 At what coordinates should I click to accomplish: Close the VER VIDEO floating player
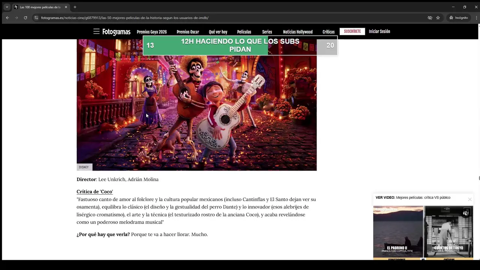(469, 199)
